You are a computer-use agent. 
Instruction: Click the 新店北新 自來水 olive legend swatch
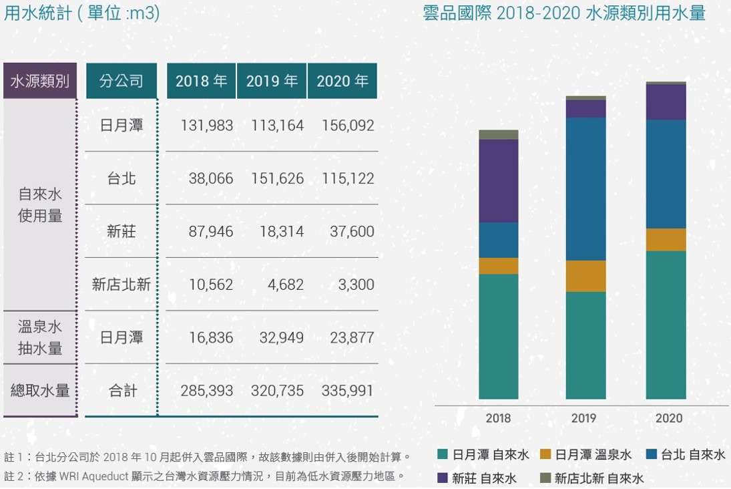tap(545, 478)
